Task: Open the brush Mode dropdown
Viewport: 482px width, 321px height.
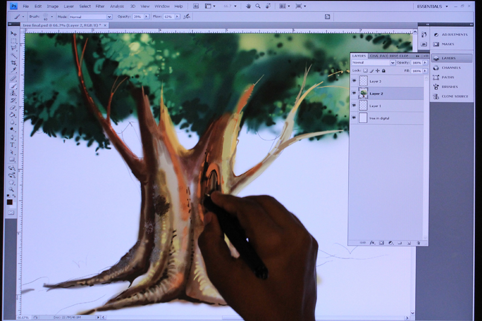Action: coord(91,17)
